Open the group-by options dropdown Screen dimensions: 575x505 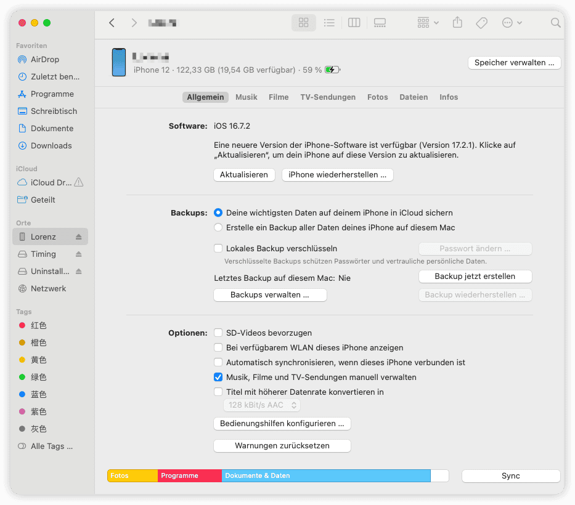(x=428, y=23)
